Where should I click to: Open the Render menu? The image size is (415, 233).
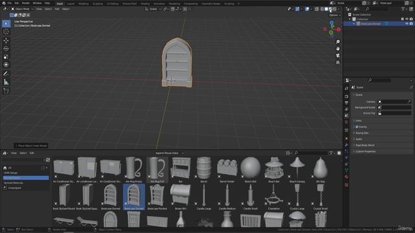tap(26, 3)
